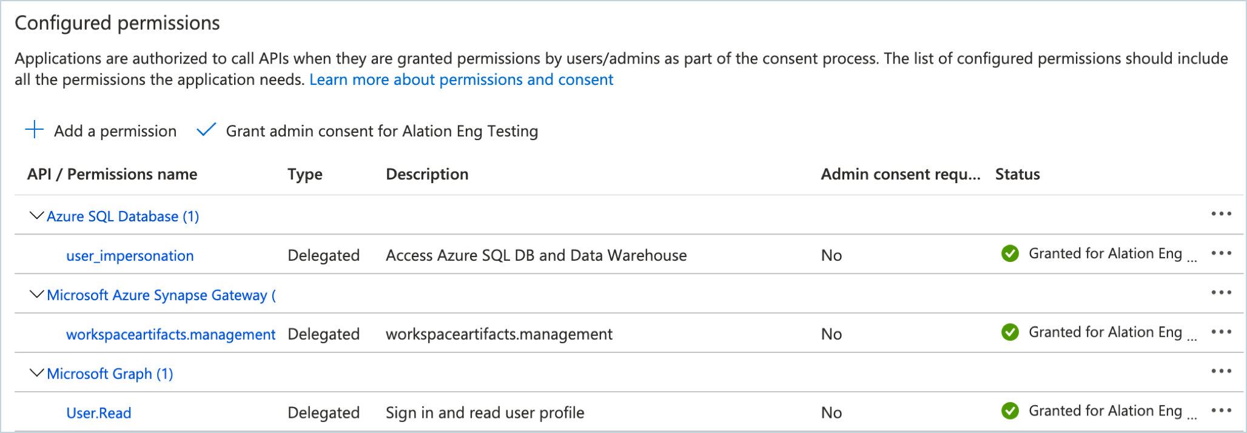The image size is (1247, 433).
Task: Click the Type column header
Action: (x=305, y=175)
